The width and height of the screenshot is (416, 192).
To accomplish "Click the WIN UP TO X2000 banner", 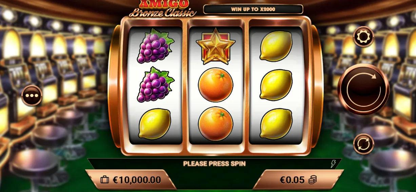I will click(253, 9).
